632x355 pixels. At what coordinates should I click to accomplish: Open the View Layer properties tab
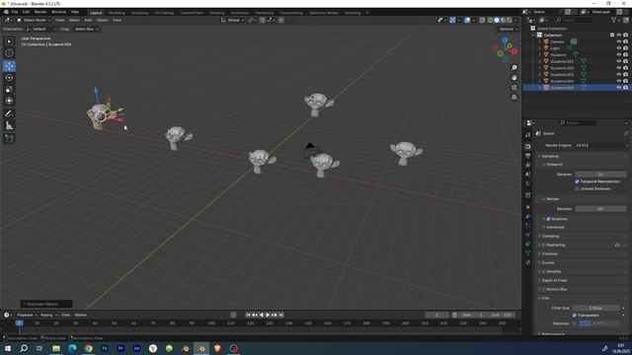(528, 165)
